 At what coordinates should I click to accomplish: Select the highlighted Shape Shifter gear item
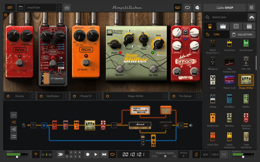(246, 82)
